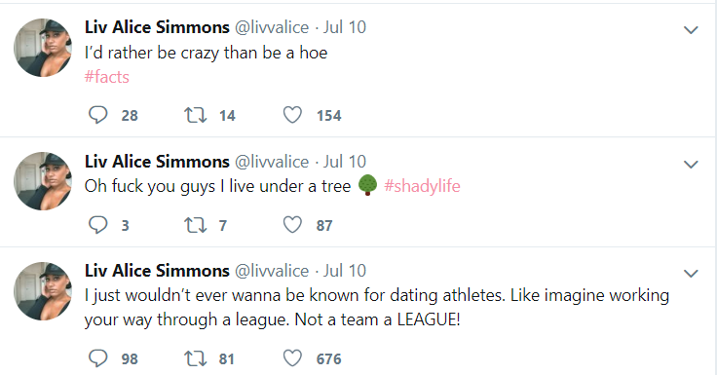Follow the #shadylife hashtag link
Screen dimensions: 717x375
[x=422, y=186]
